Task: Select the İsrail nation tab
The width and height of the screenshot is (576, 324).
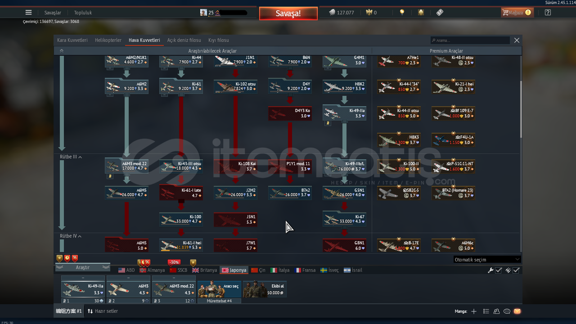Action: (x=353, y=270)
